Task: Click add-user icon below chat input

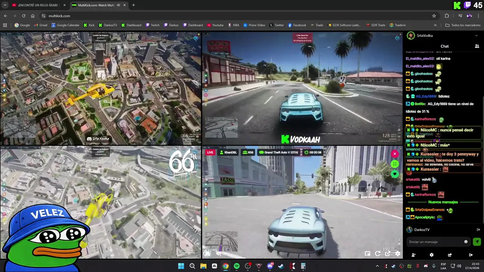Action: pos(413,255)
